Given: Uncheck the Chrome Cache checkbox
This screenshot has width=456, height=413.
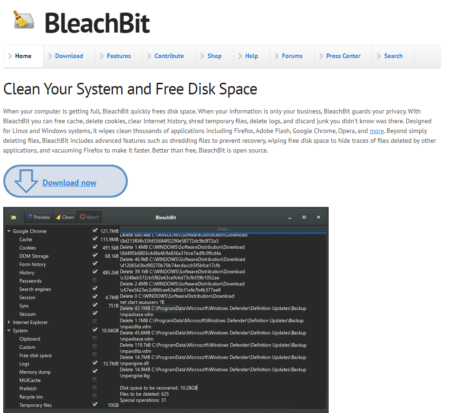Looking at the screenshot, I should point(95,239).
